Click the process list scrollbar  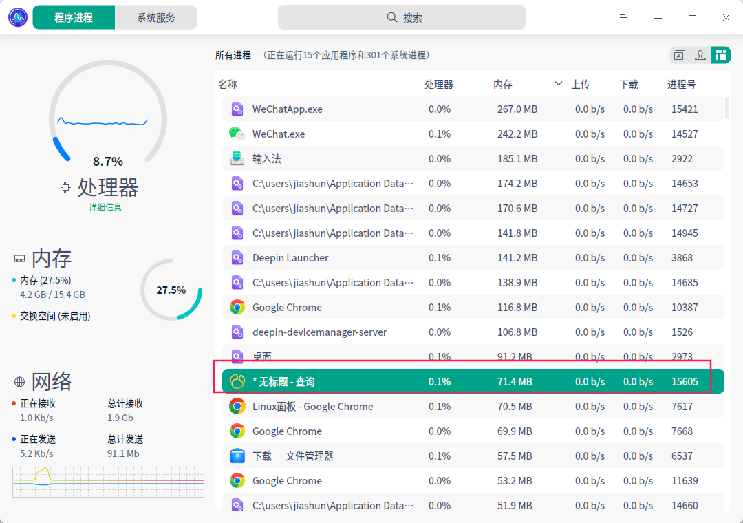click(727, 108)
